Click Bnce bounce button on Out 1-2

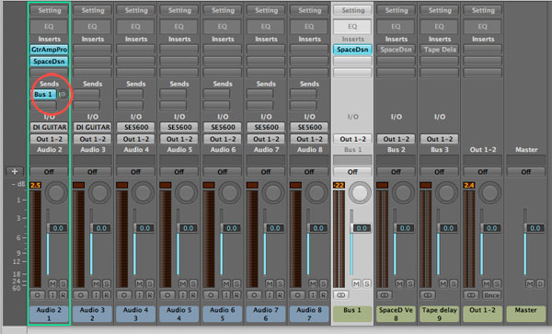[491, 295]
